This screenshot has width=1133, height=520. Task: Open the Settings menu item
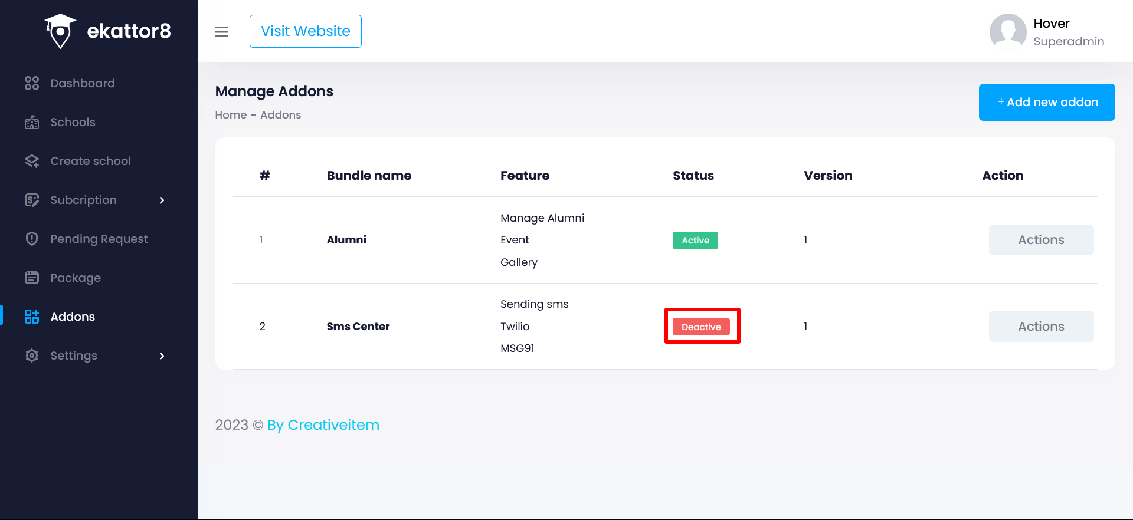click(74, 356)
